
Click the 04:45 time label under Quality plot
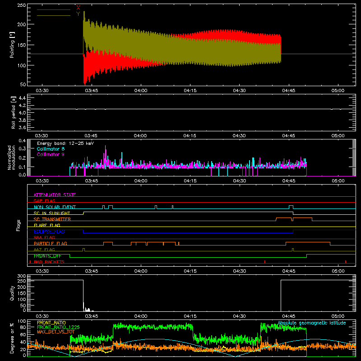pos(289,316)
